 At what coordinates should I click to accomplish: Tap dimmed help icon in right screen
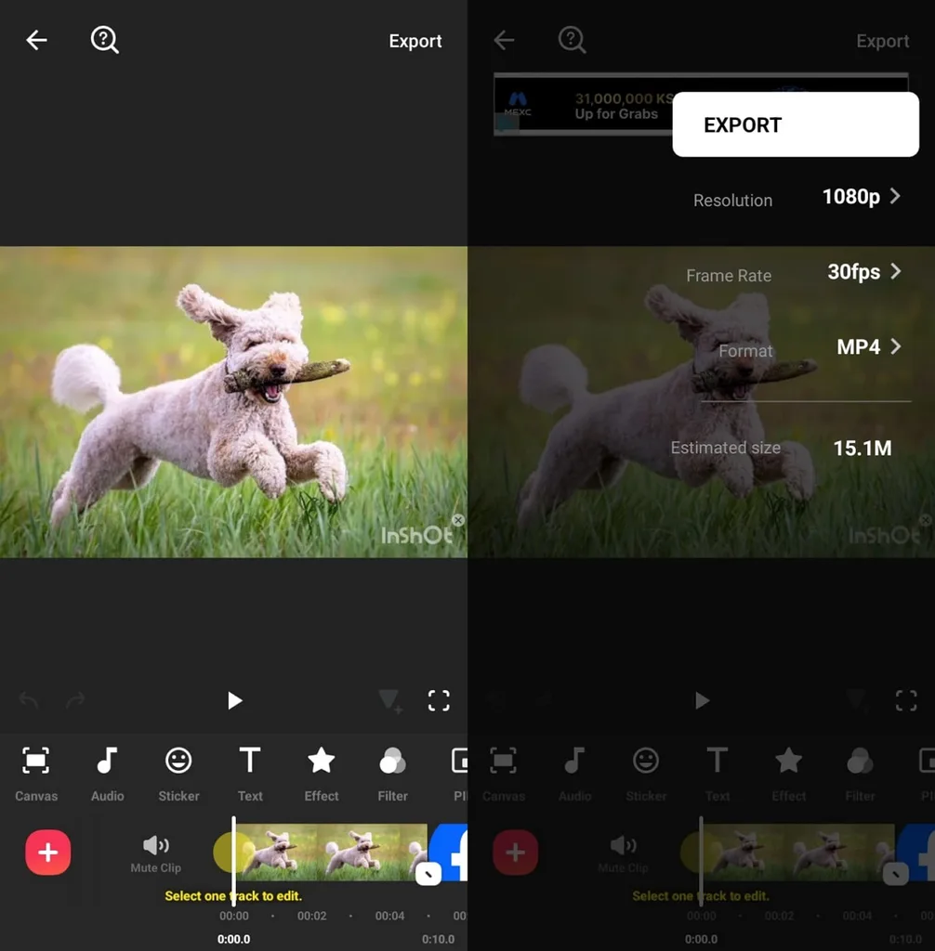point(572,40)
